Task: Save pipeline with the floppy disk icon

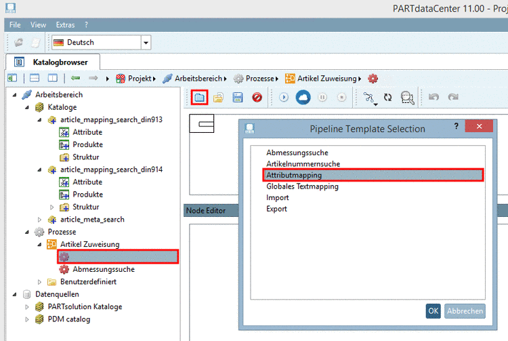Action: click(x=238, y=97)
